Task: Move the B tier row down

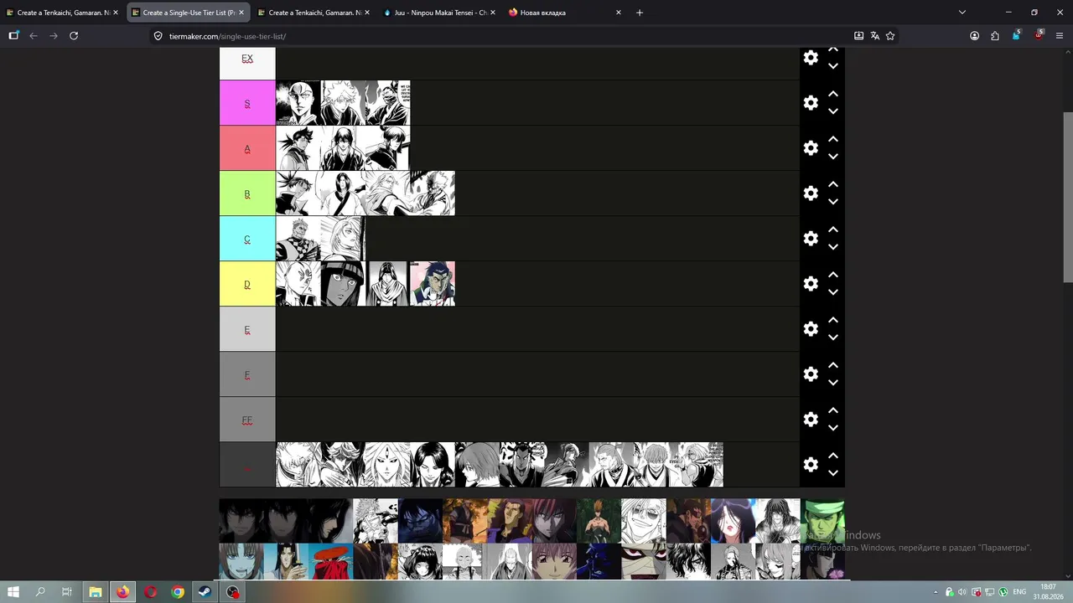Action: [833, 202]
